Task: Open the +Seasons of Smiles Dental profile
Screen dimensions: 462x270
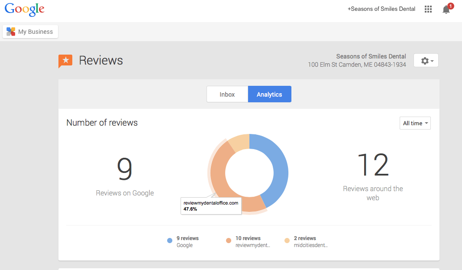Action: point(381,9)
